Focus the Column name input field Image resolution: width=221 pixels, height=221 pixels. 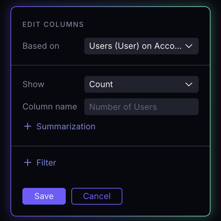(x=141, y=107)
